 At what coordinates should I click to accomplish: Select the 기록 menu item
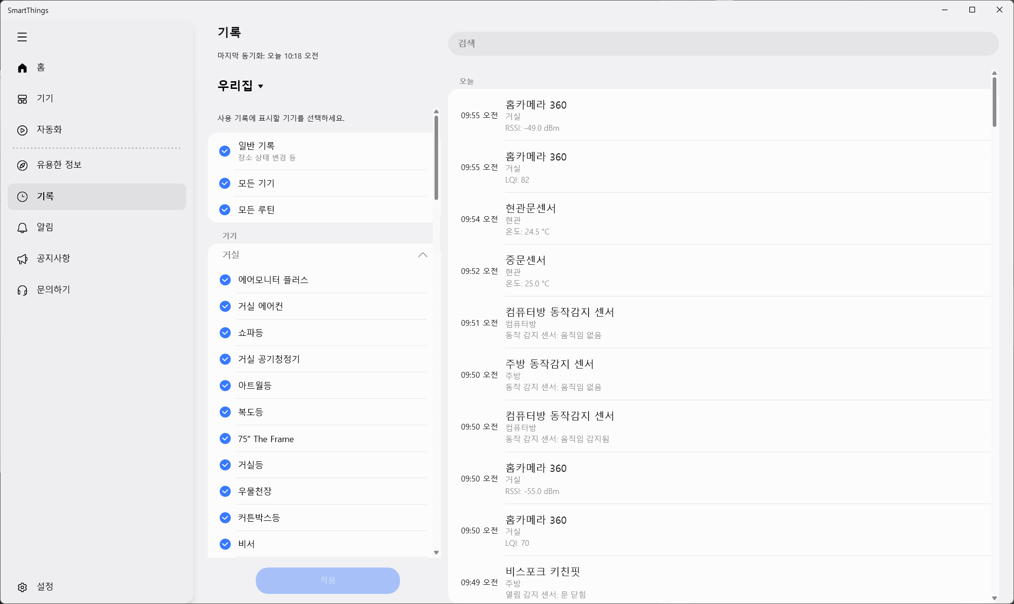pyautogui.click(x=97, y=197)
